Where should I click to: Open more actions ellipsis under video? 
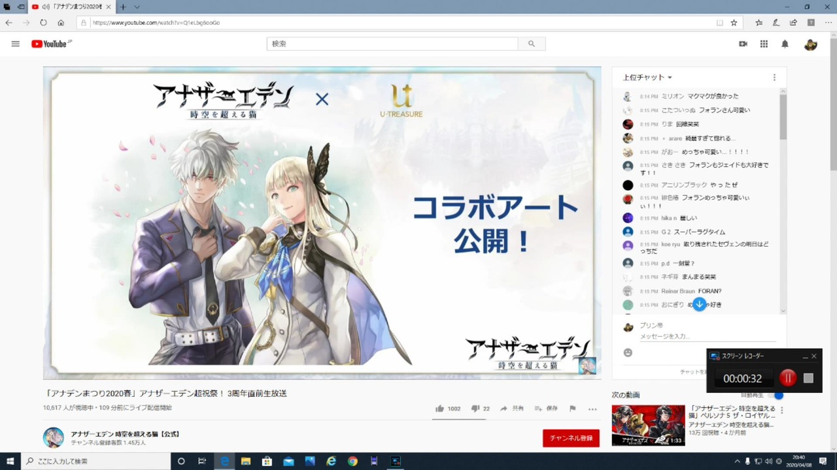click(x=592, y=409)
